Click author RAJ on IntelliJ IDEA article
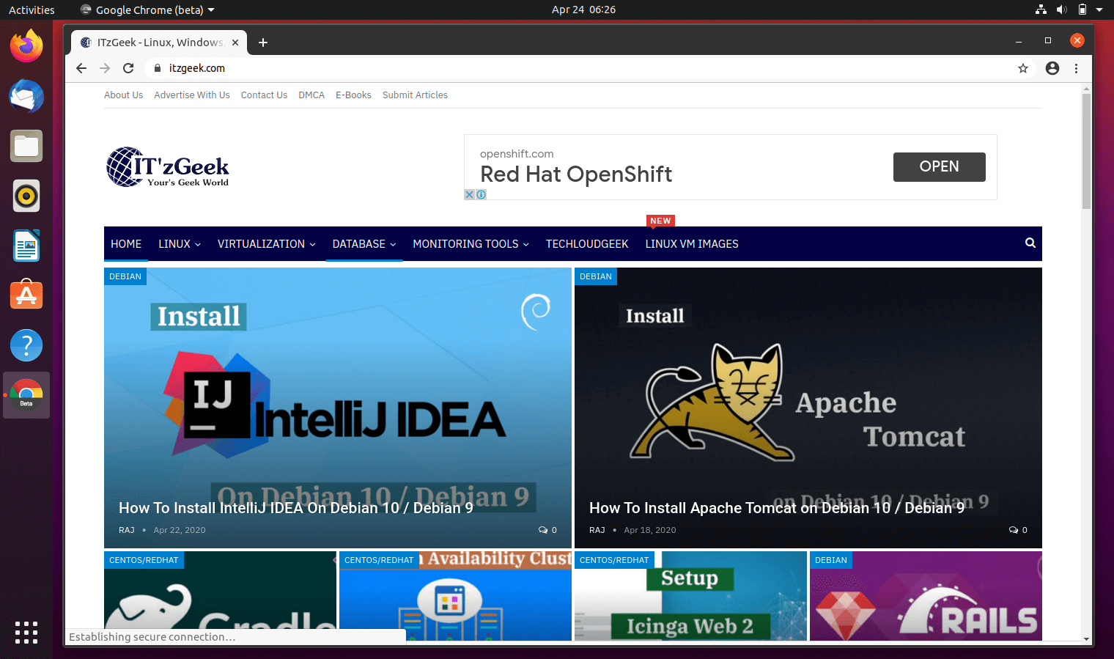Viewport: 1114px width, 659px height. (127, 530)
